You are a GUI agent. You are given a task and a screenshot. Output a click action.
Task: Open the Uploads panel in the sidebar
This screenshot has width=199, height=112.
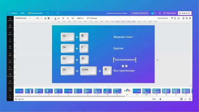(10, 33)
